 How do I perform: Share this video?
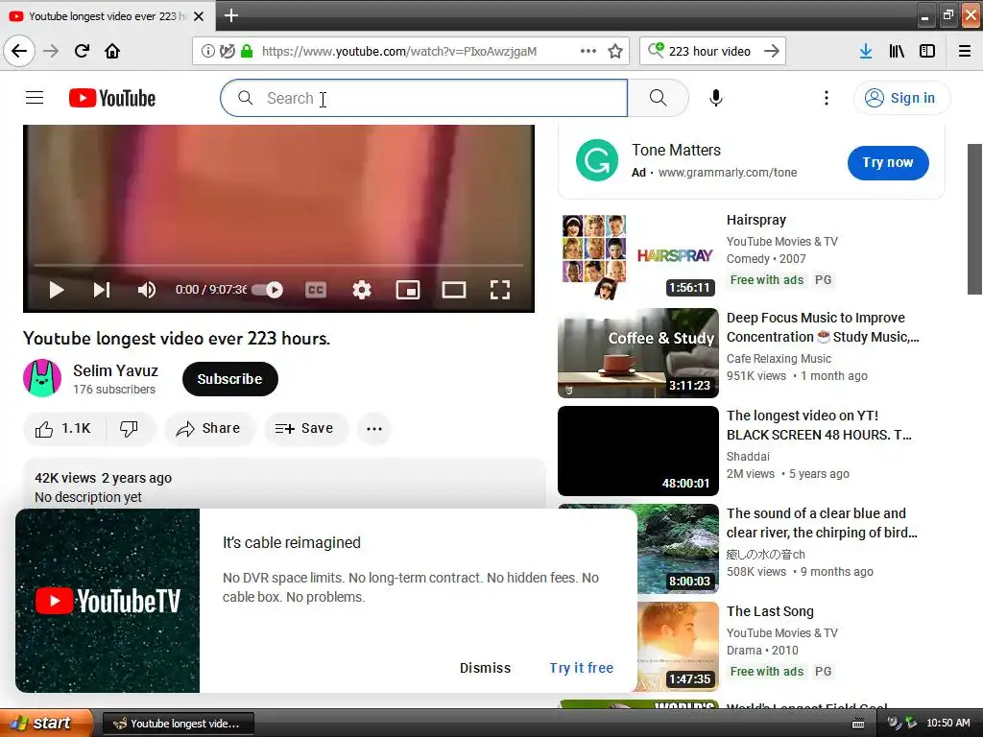pos(208,429)
